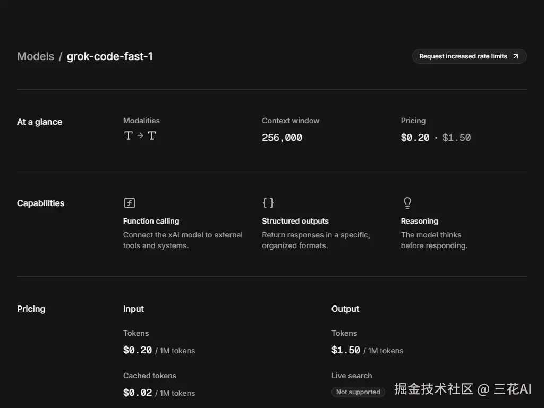Click the grok-code-fast-1 breadcrumb title
The image size is (544, 408).
[109, 56]
